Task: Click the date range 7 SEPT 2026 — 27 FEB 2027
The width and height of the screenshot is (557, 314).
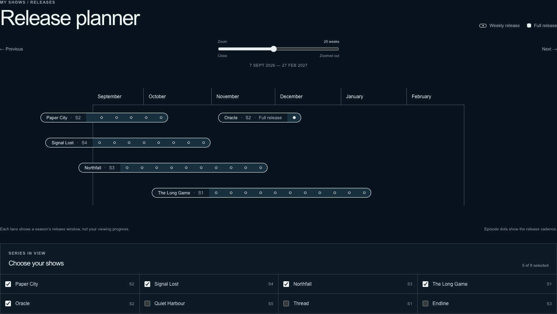Action: [278, 65]
